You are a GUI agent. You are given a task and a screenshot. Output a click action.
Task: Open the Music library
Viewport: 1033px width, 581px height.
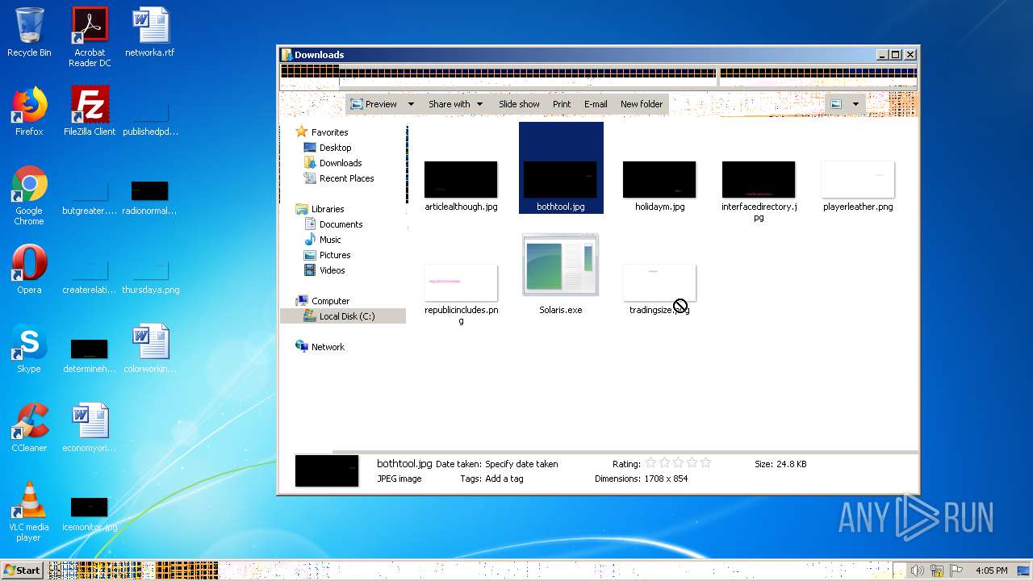[330, 240]
